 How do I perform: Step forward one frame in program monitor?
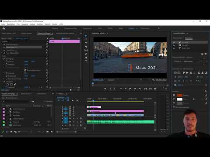135,89
